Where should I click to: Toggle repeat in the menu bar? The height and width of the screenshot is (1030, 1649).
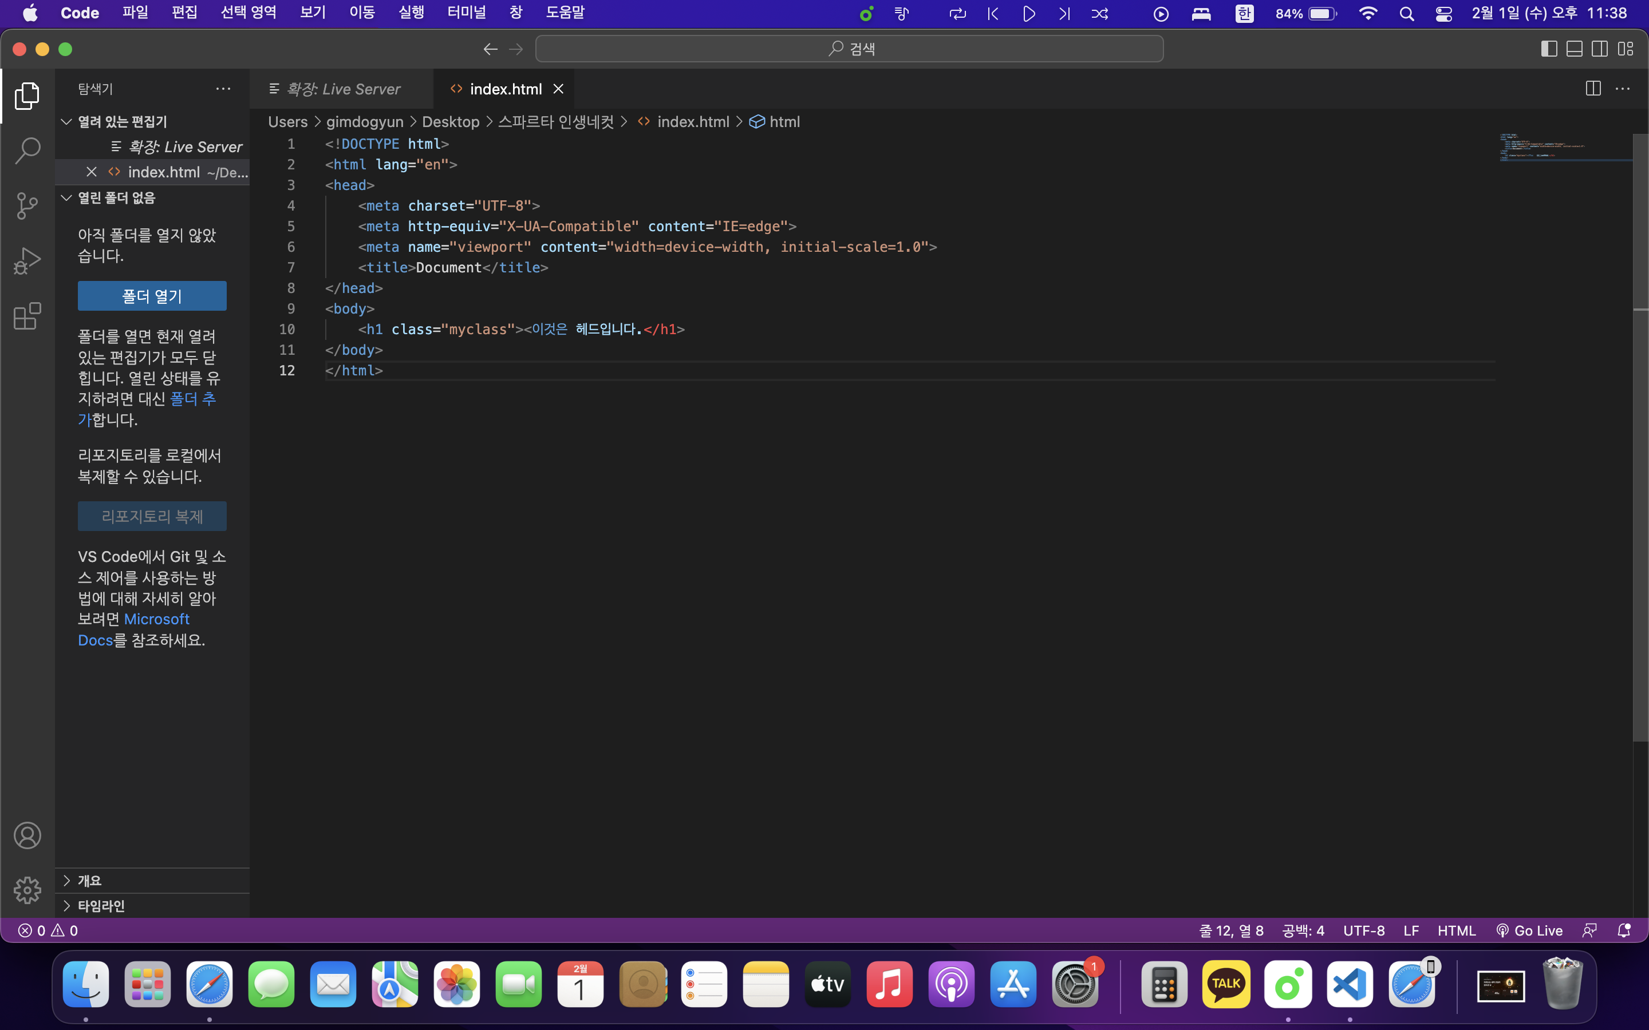(957, 14)
